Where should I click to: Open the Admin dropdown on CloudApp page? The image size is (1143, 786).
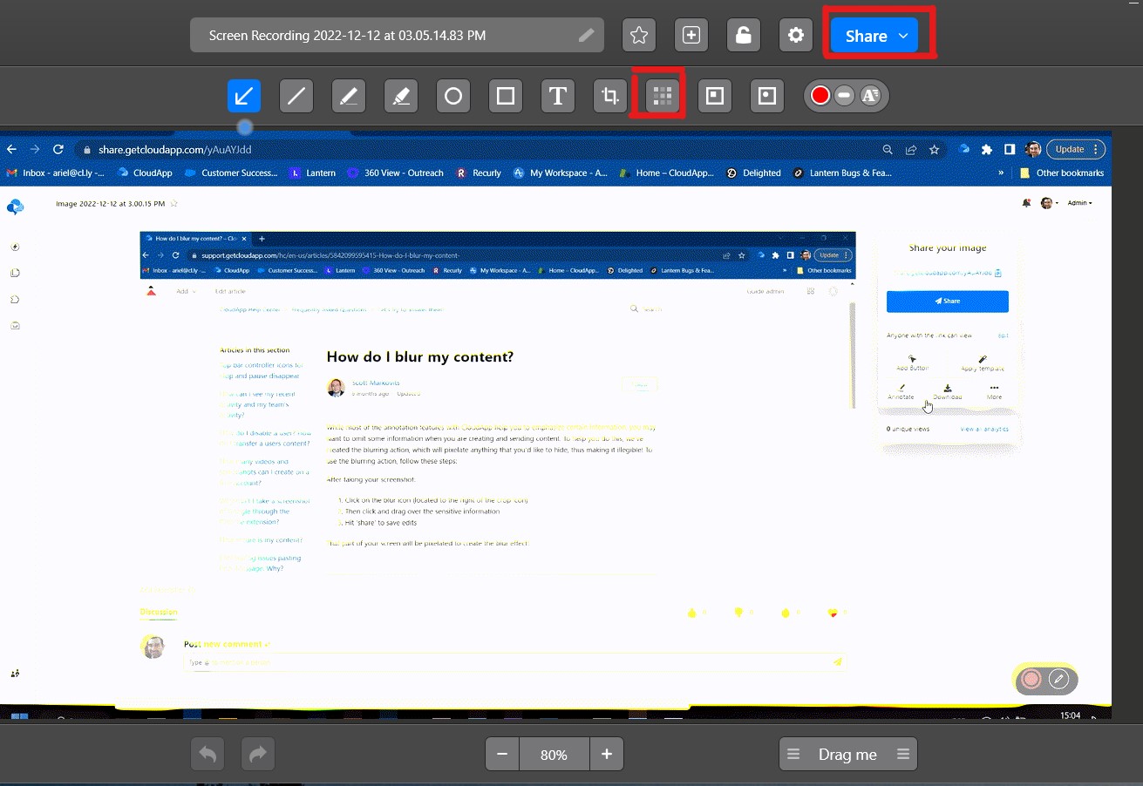coord(1079,203)
